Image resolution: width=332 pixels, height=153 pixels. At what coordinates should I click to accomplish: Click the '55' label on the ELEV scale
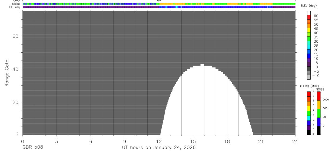(316, 20)
